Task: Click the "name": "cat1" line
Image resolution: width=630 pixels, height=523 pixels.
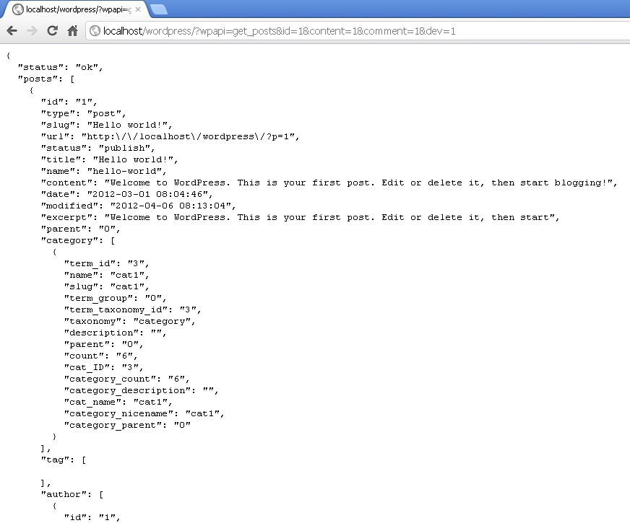Action: click(107, 275)
